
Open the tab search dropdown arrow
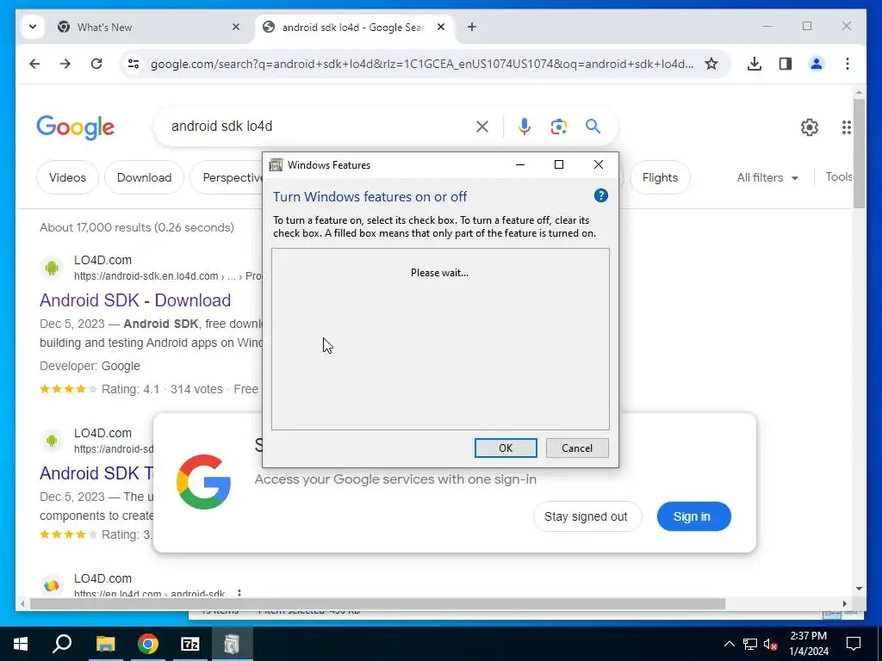click(x=33, y=27)
